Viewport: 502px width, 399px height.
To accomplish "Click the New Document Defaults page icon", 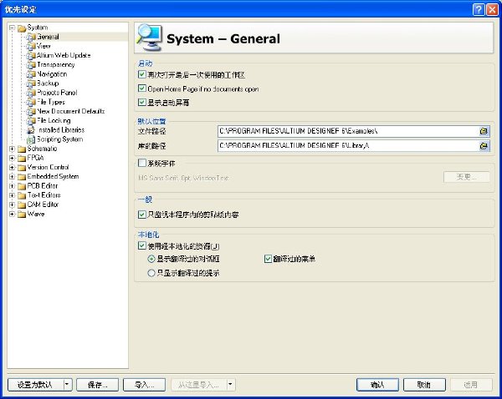I will [x=31, y=112].
